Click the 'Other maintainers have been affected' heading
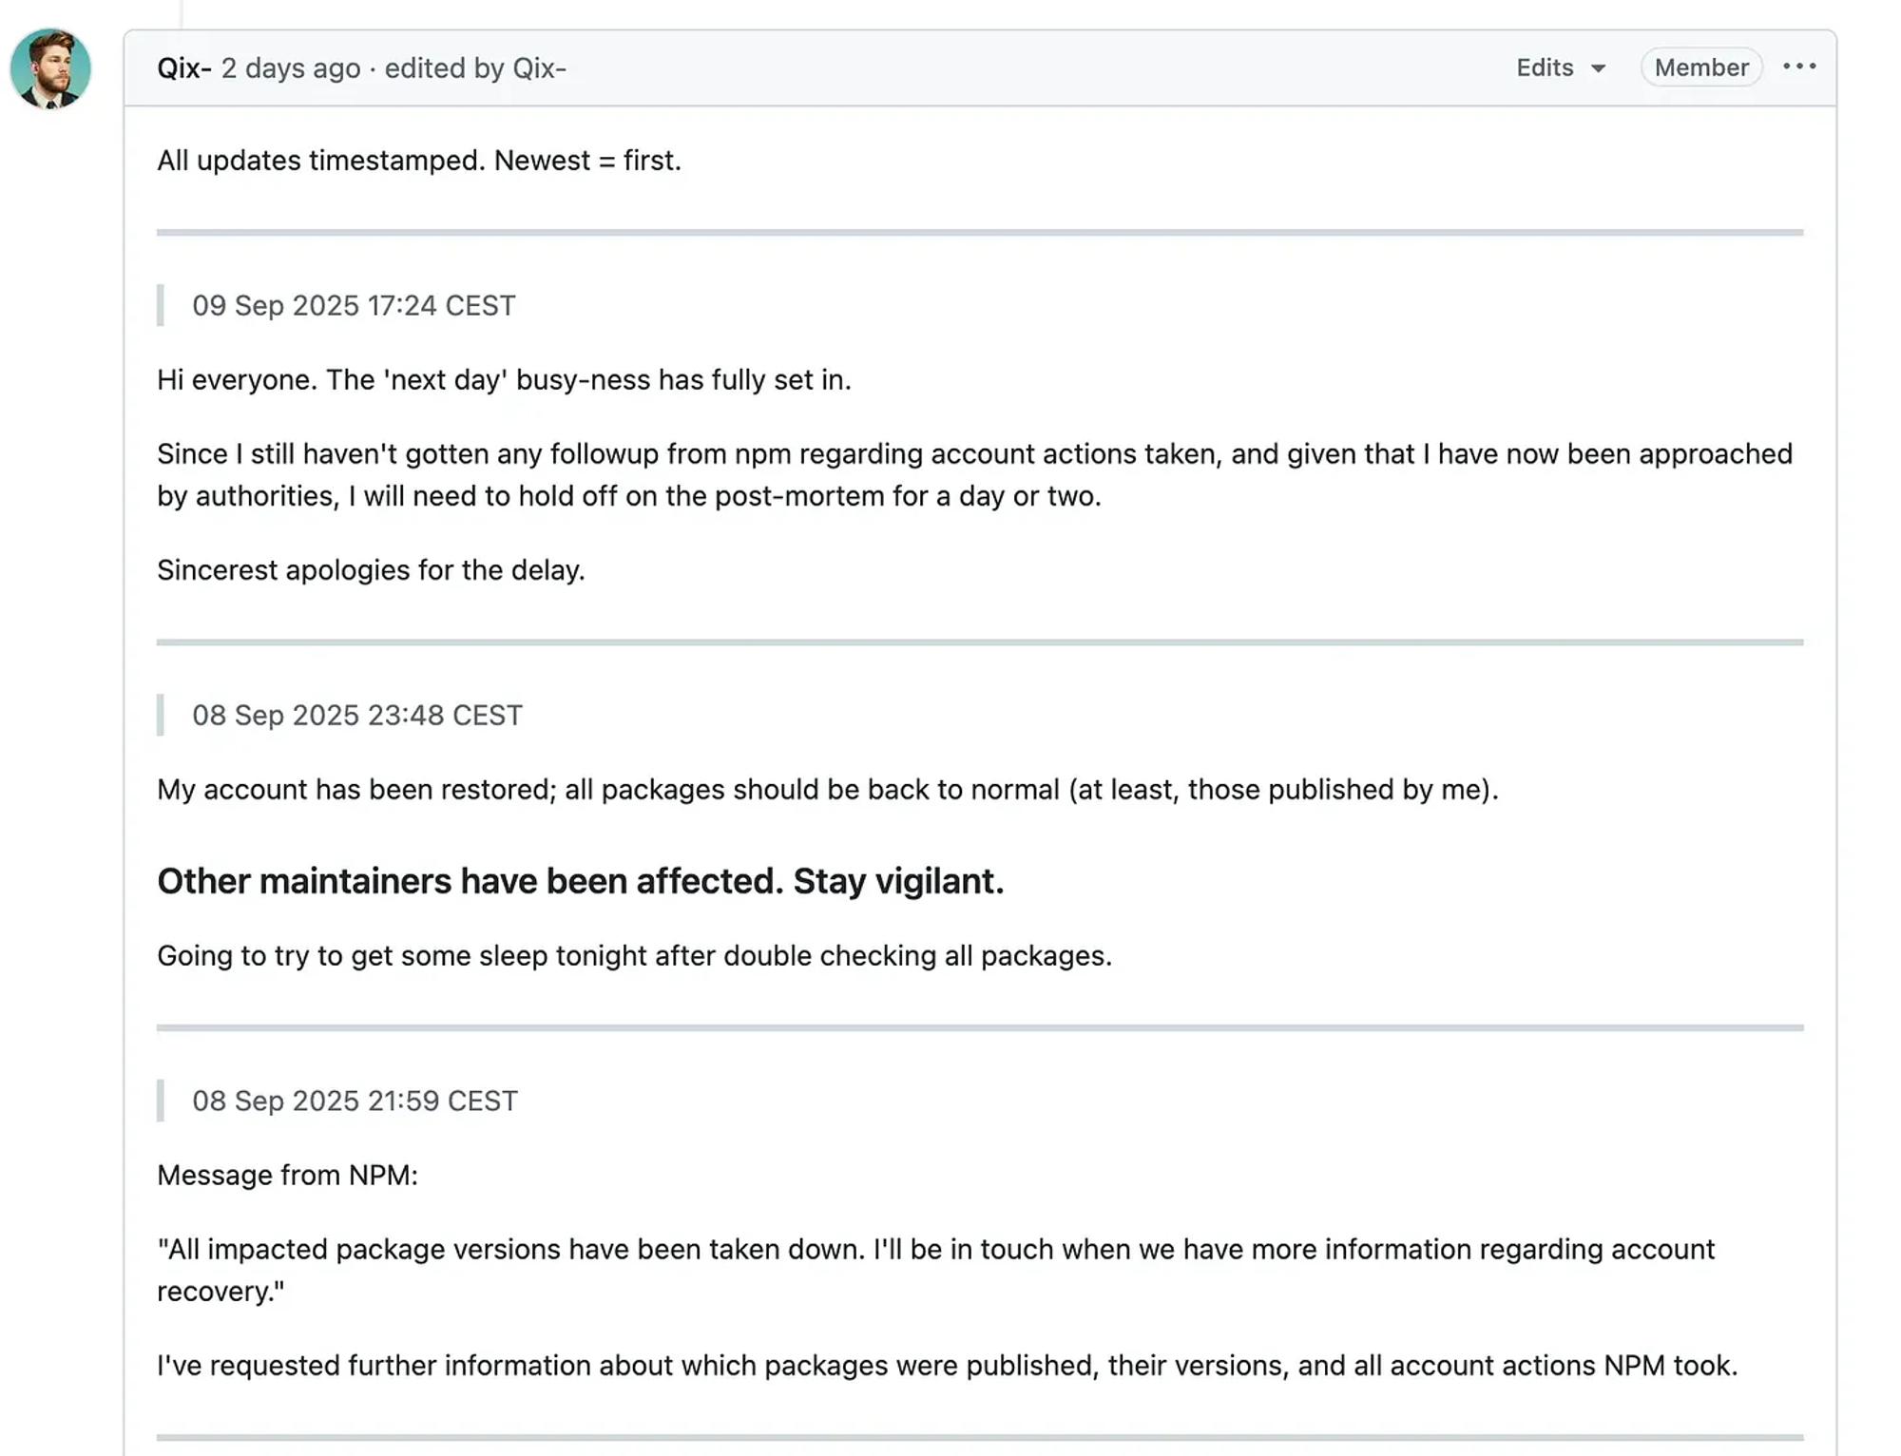1901x1456 pixels. [x=580, y=881]
